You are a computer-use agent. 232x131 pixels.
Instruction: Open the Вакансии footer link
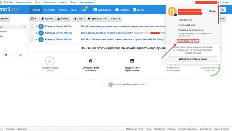tap(22, 129)
